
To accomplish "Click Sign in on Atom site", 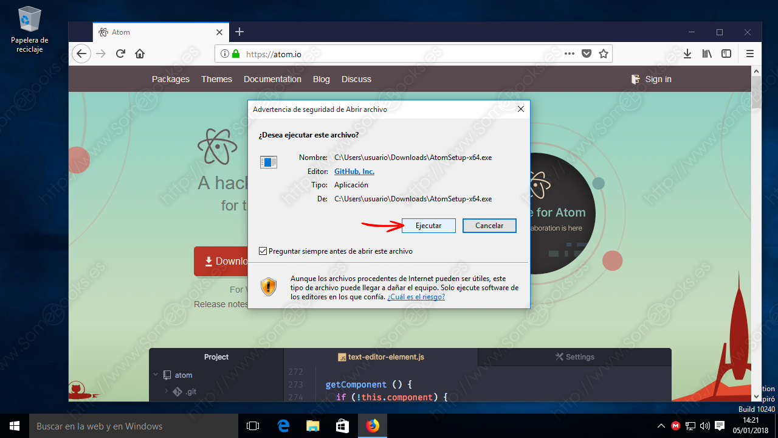I will 652,79.
